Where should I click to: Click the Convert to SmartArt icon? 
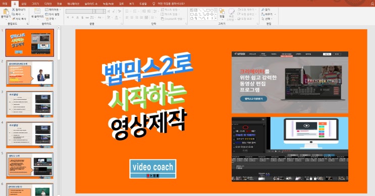[x=163, y=19]
